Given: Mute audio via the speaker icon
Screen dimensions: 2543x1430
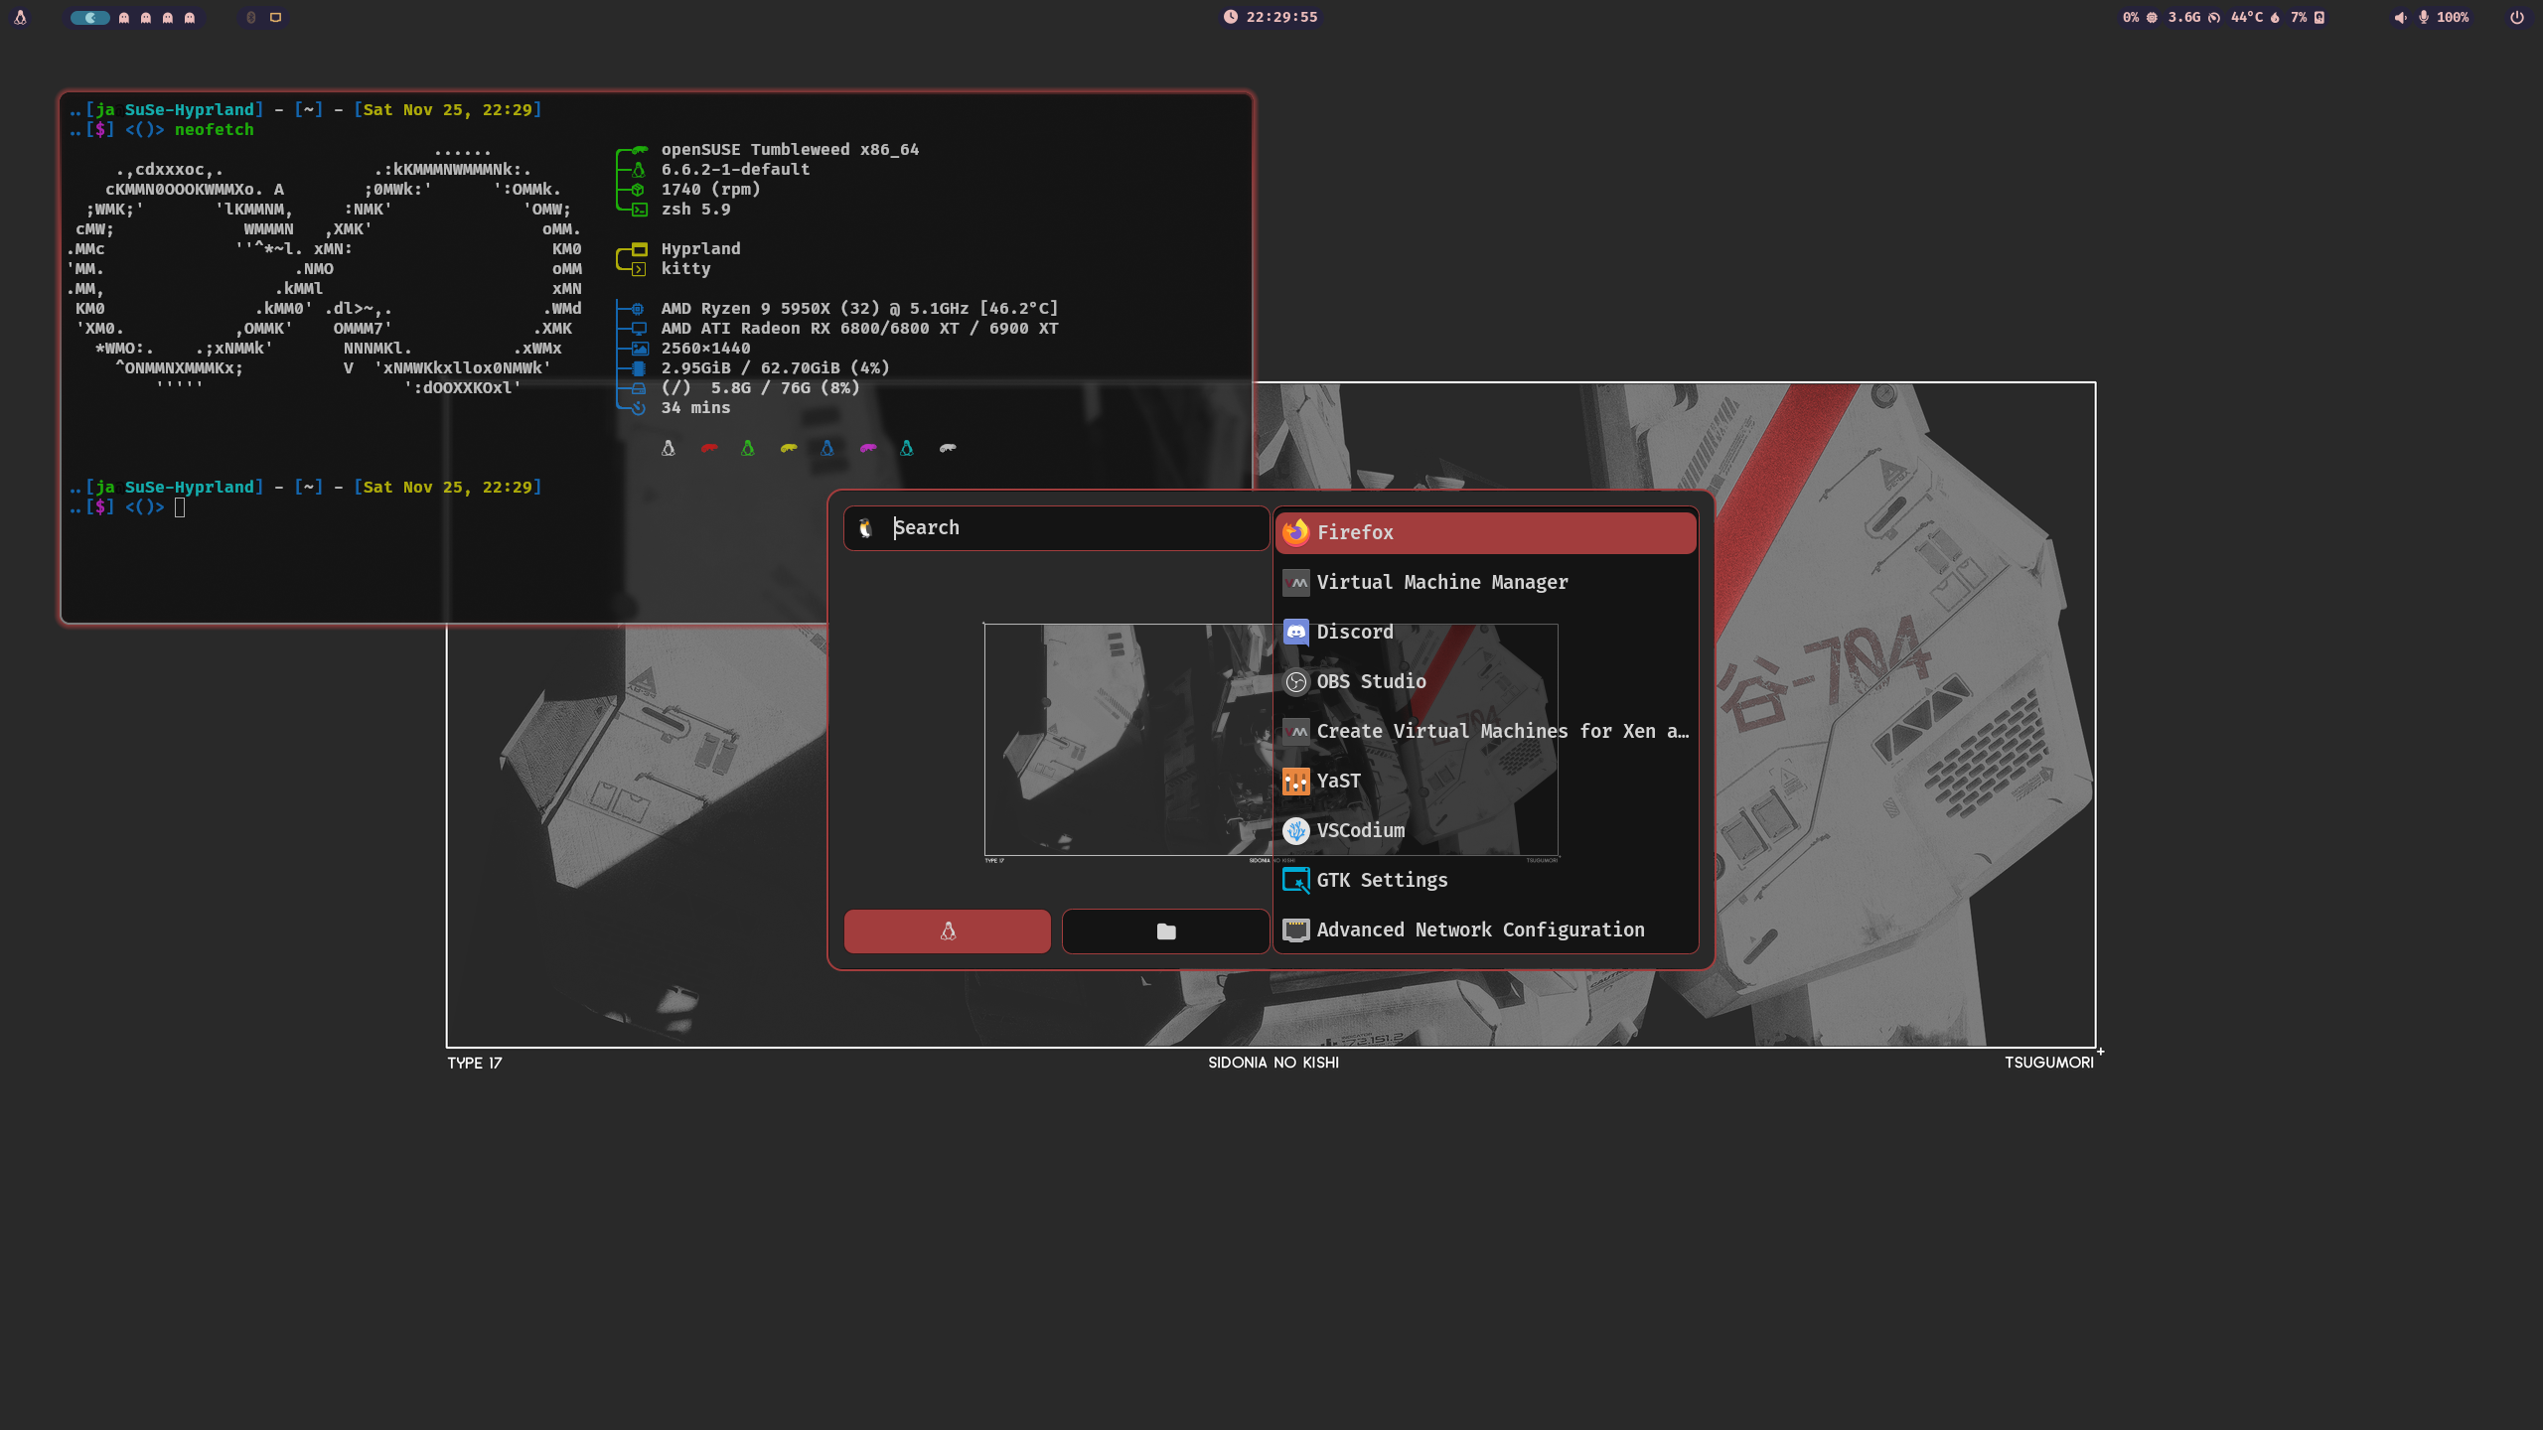Looking at the screenshot, I should click(2400, 17).
